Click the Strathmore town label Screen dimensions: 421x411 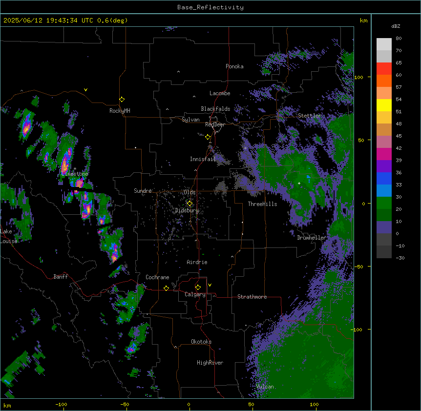click(x=252, y=297)
